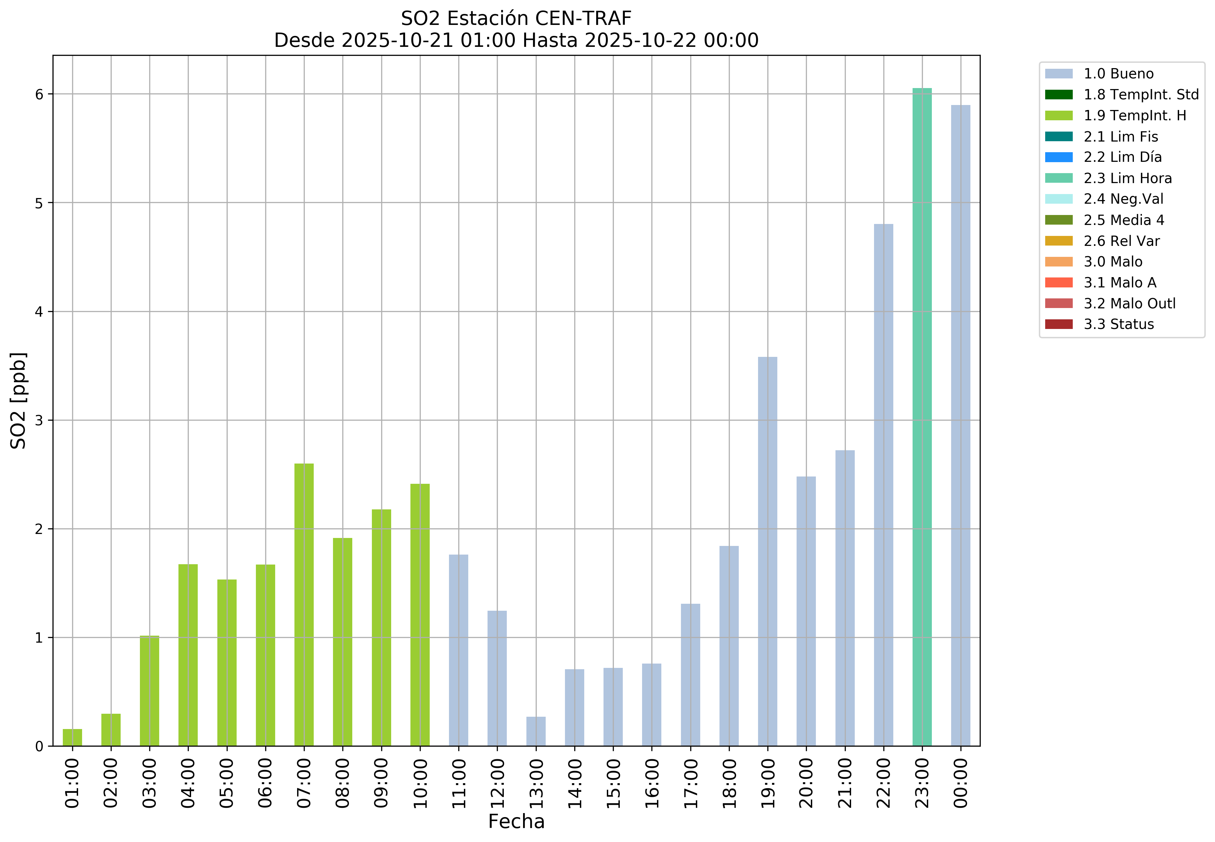Click the 2.4 Neg.Val legend text
Image resolution: width=1215 pixels, height=842 pixels.
click(1123, 199)
